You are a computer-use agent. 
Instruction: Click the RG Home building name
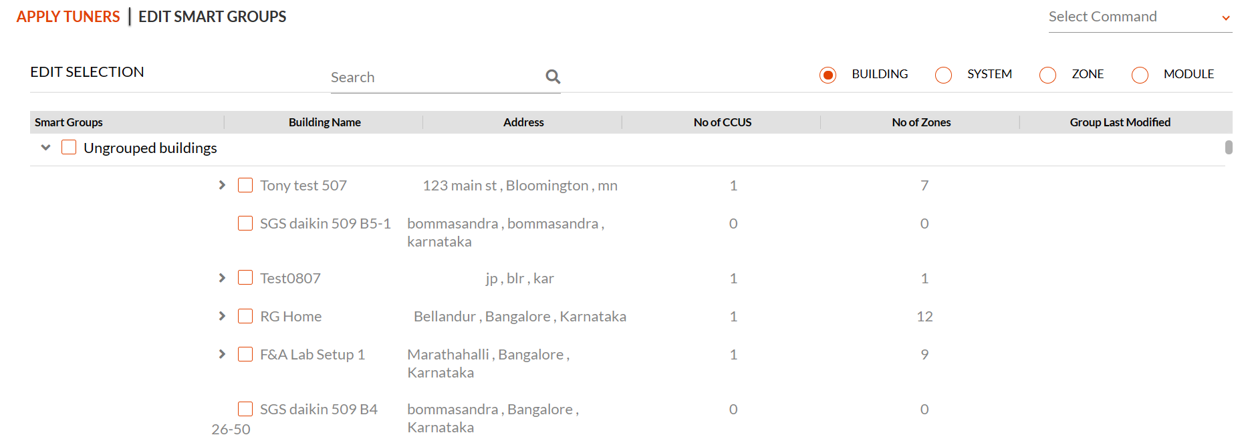click(x=291, y=317)
